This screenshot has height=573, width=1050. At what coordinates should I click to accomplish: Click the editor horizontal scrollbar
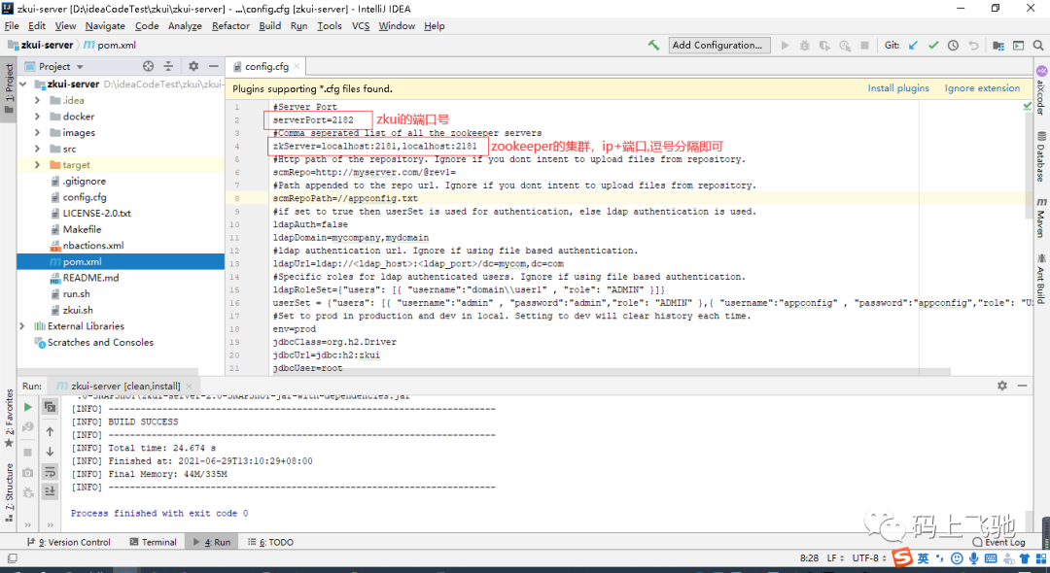pos(589,371)
